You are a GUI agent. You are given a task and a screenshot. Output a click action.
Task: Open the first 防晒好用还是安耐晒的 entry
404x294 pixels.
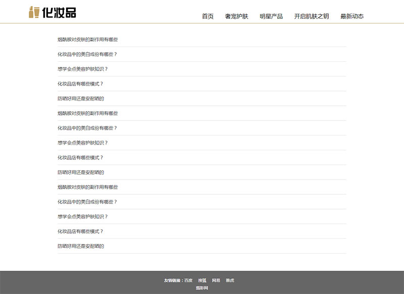(x=81, y=98)
